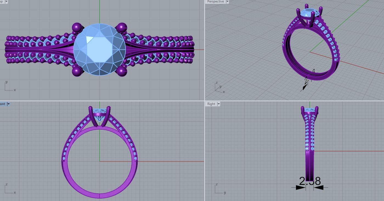Click the 2.58 dimension text
The height and width of the screenshot is (201, 384).
pos(310,181)
